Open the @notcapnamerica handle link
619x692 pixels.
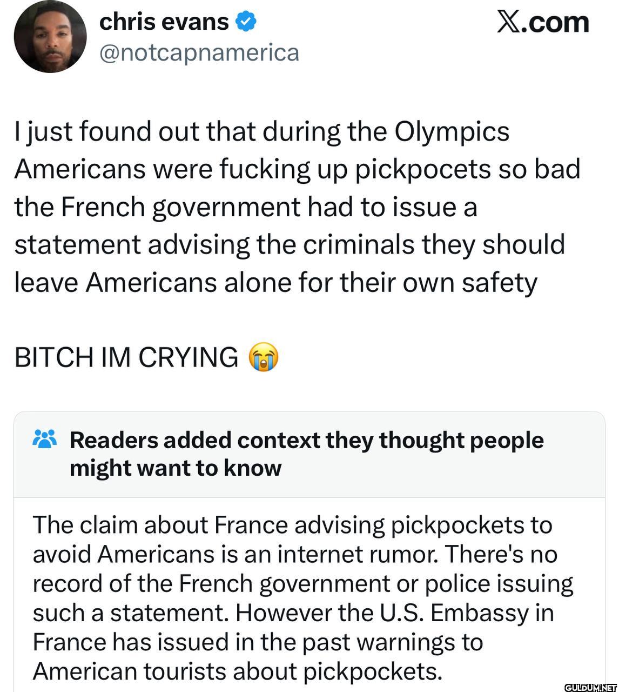click(199, 53)
